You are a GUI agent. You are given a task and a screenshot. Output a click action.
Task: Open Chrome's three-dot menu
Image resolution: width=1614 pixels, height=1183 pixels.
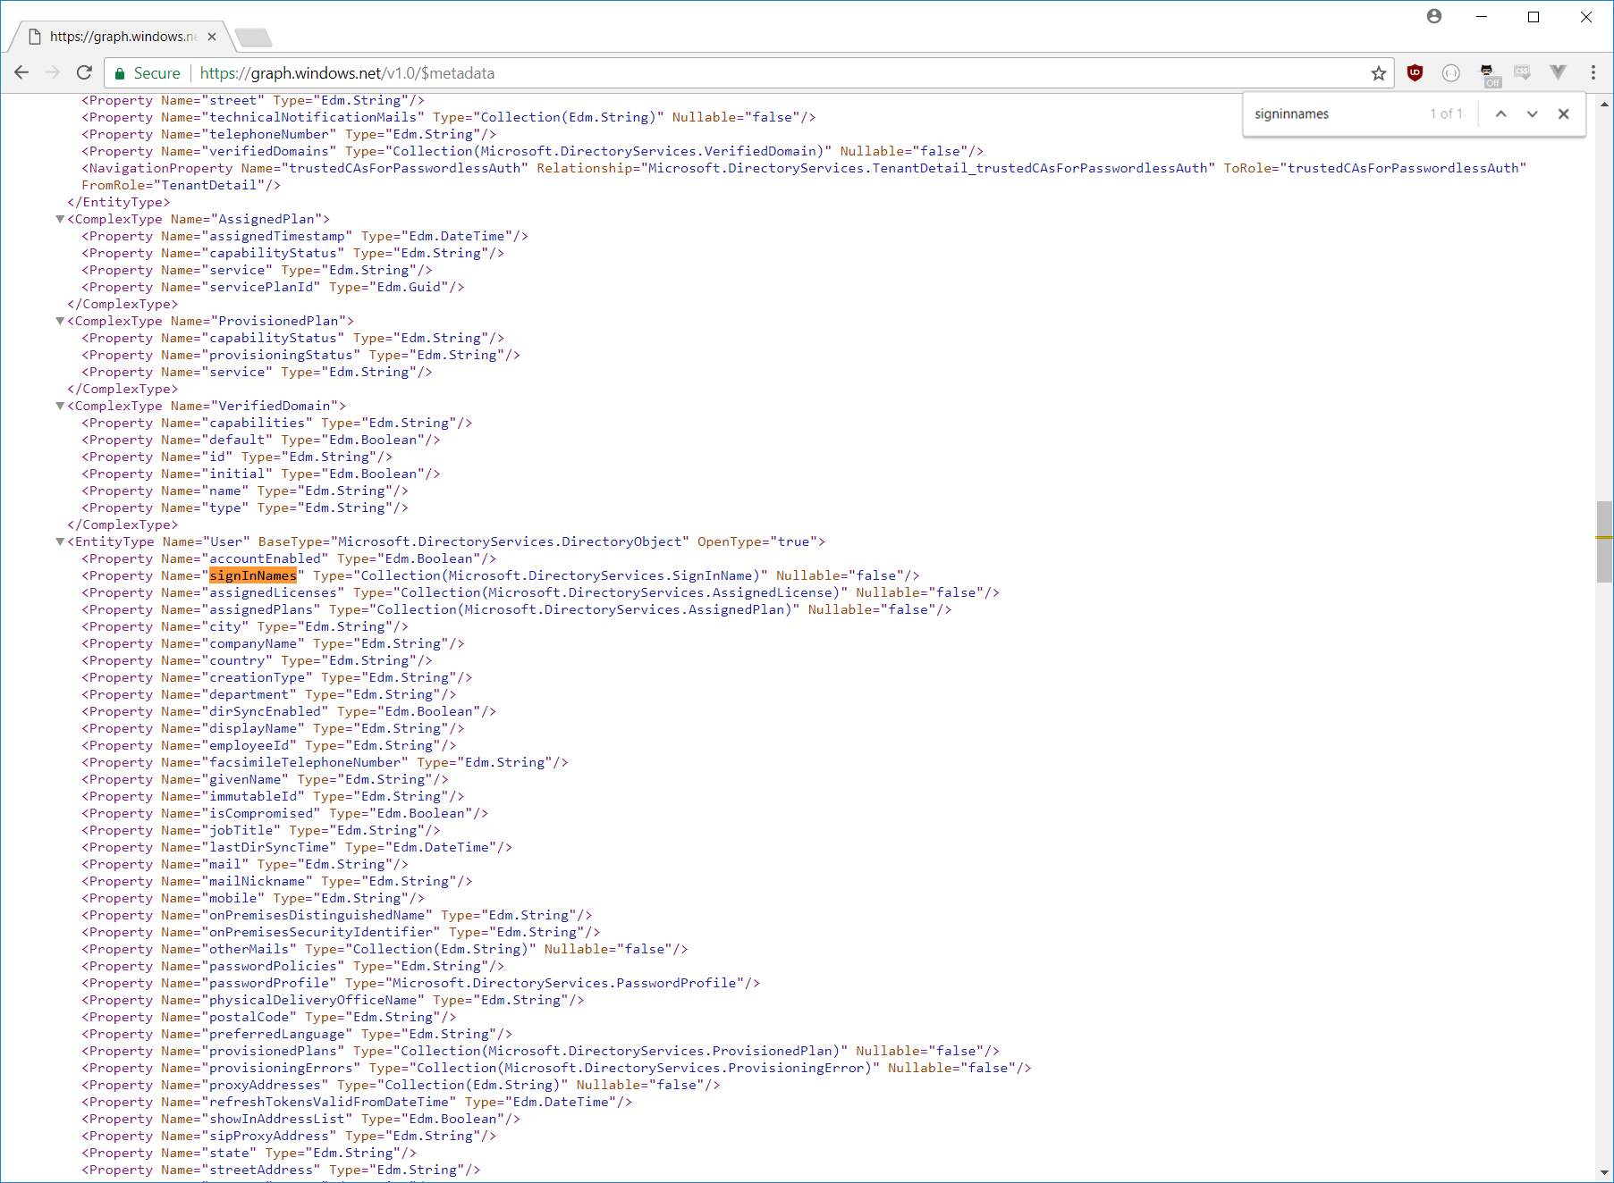(1593, 72)
